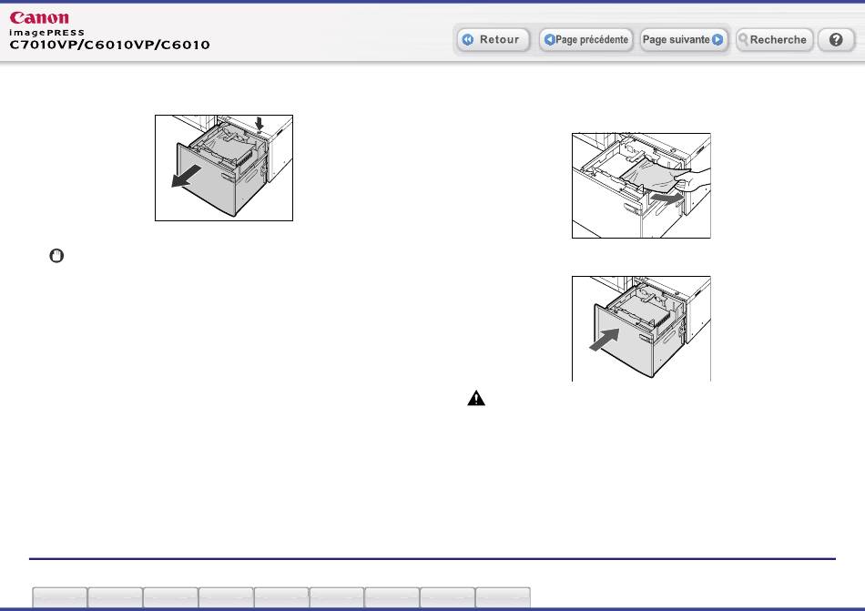Screen dimensions: 865x611
Task: Select the drawer pull-out illustration
Action: tap(223, 168)
